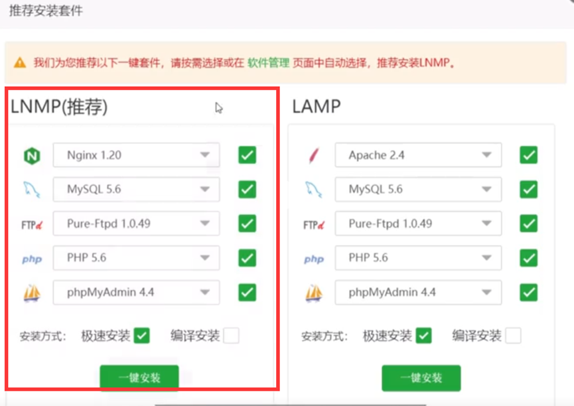Image resolution: width=574 pixels, height=406 pixels.
Task: Click the php icon in LAMP panel
Action: coord(314,259)
